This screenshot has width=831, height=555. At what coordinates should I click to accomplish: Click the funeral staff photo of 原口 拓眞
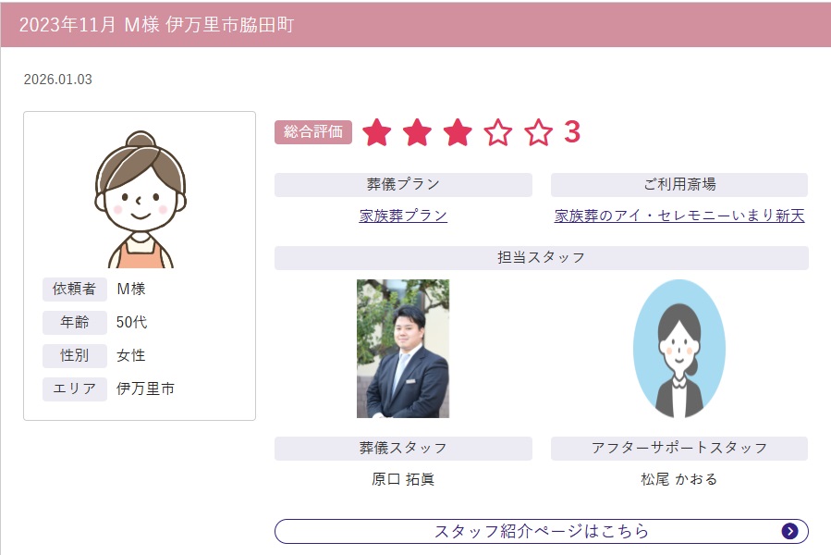click(403, 349)
